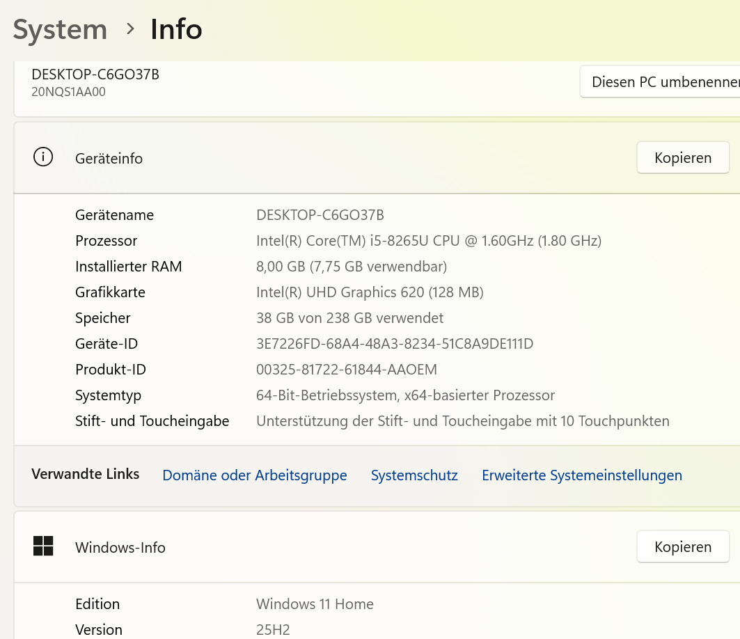
Task: Select the PC name at top of page
Action: point(95,74)
